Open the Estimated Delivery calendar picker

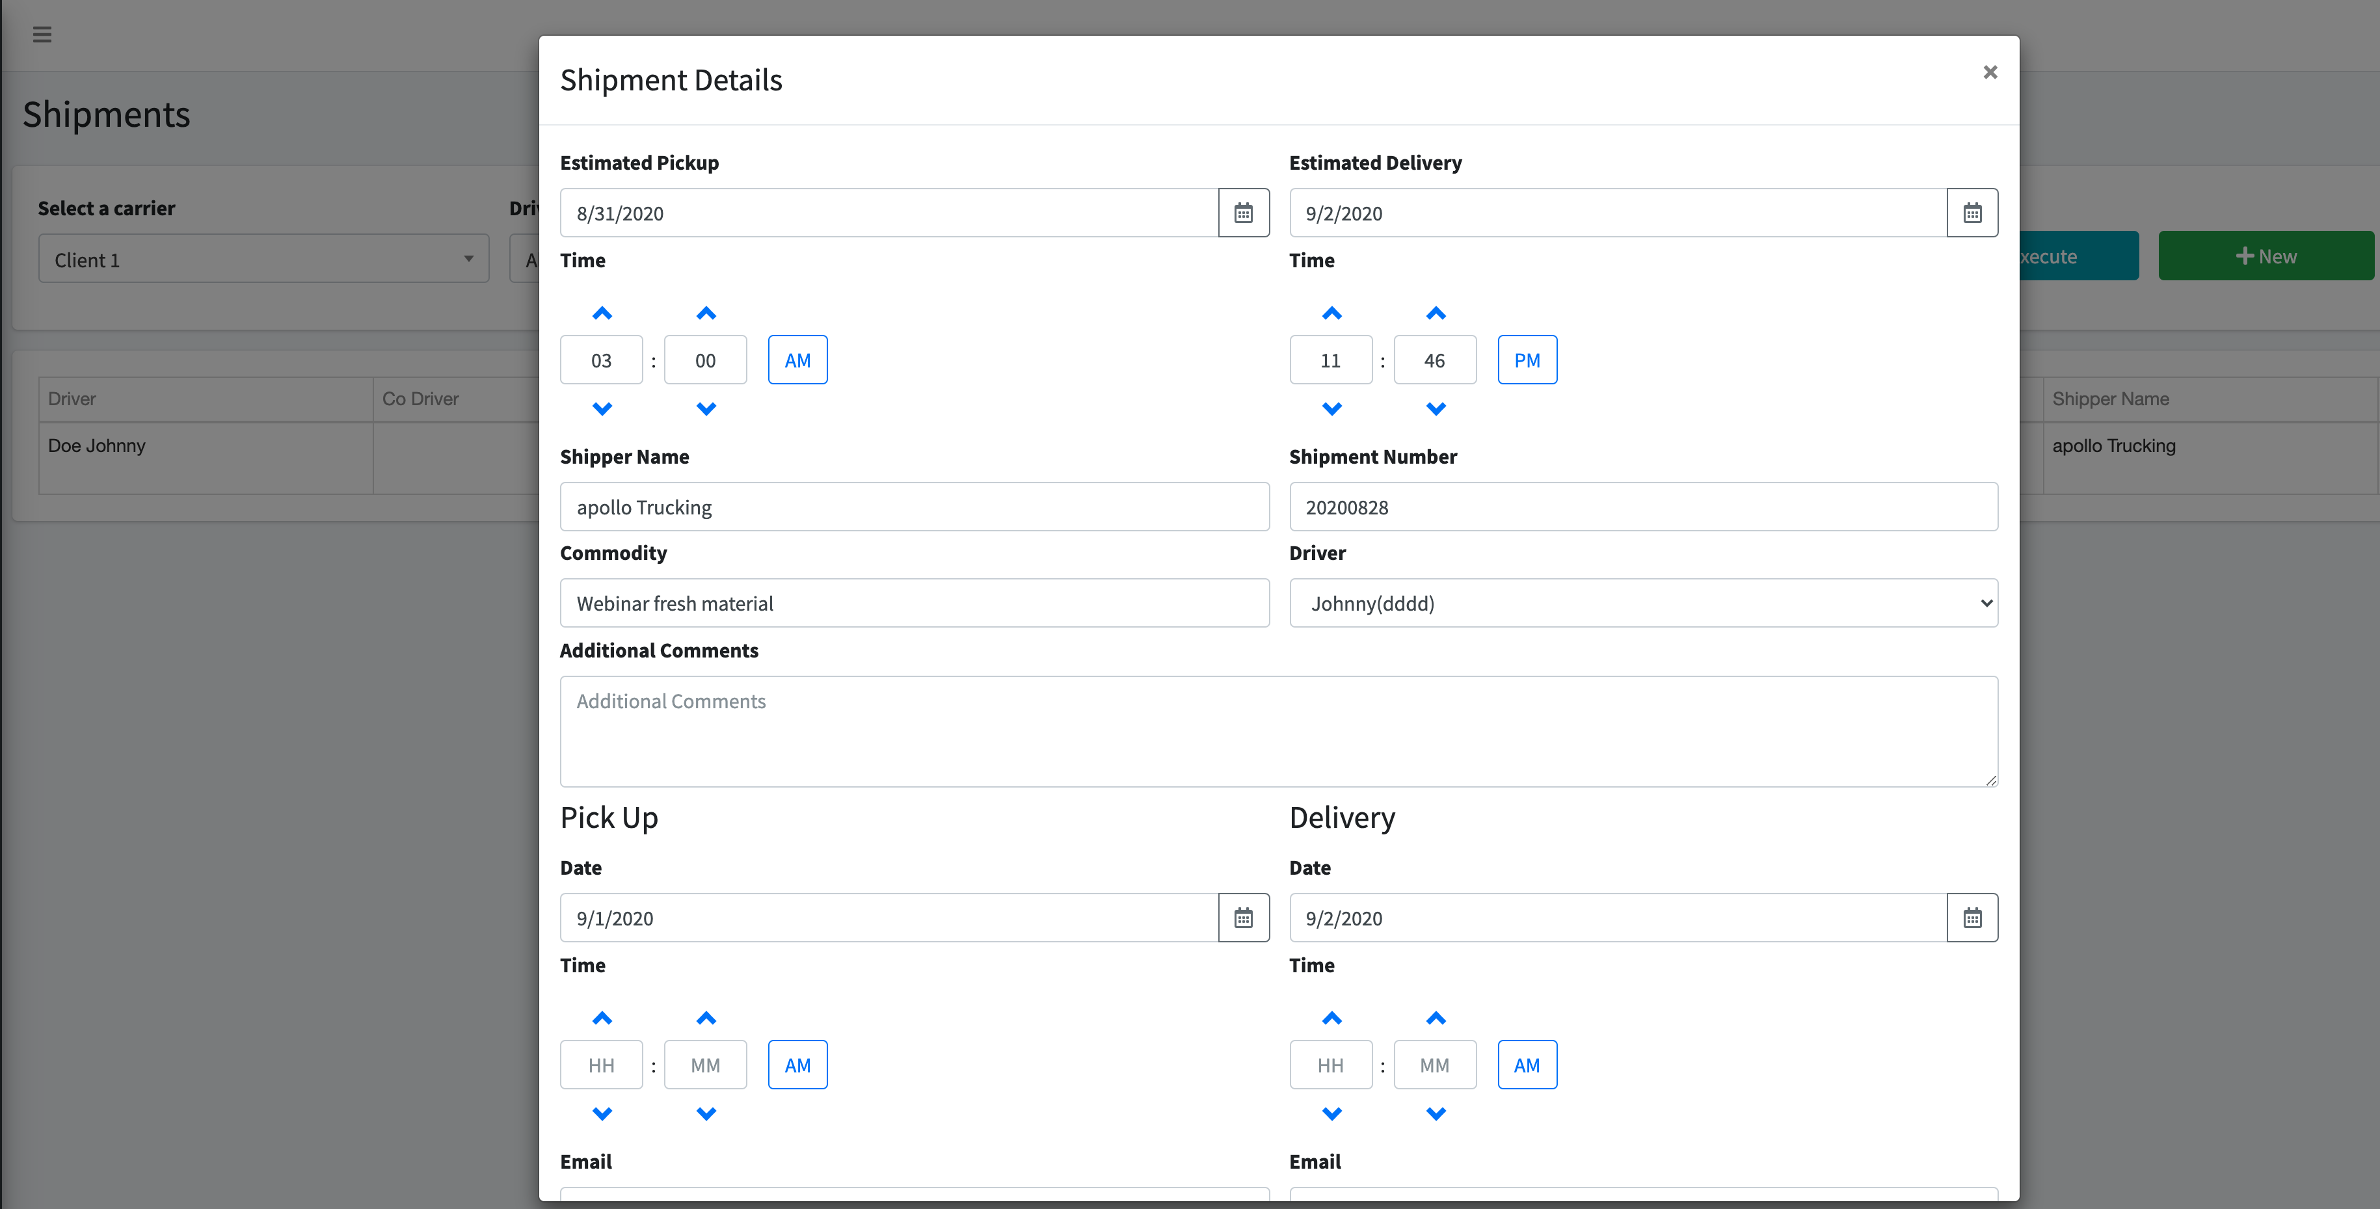point(1973,213)
